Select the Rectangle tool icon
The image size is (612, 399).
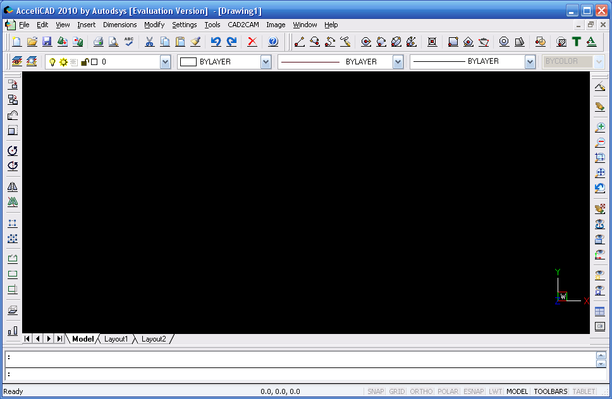(x=453, y=41)
